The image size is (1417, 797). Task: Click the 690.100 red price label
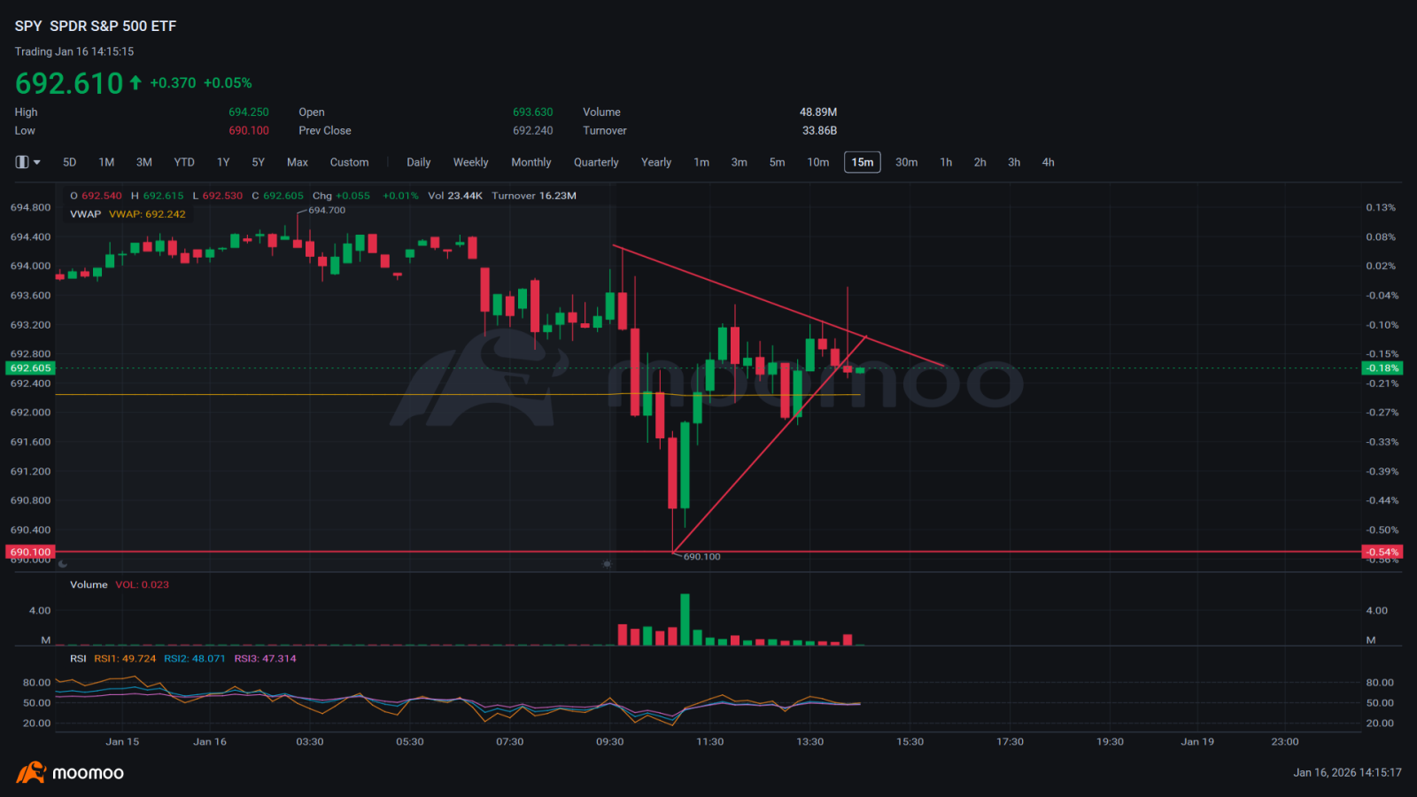(31, 552)
